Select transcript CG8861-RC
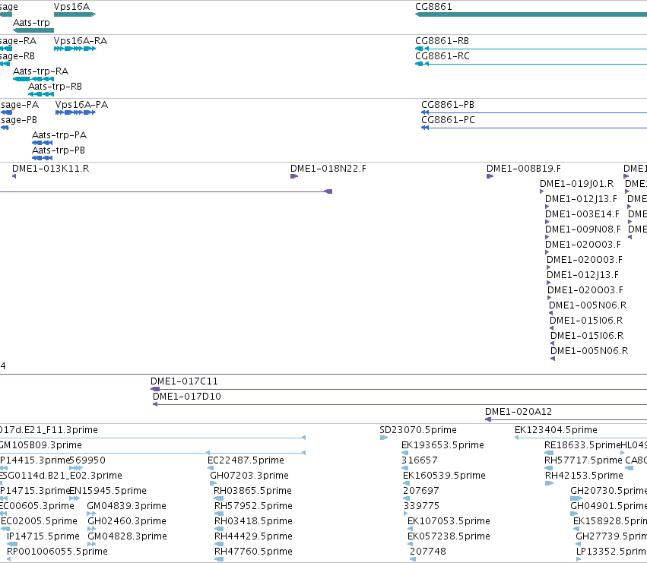The height and width of the screenshot is (563, 647). click(x=442, y=56)
